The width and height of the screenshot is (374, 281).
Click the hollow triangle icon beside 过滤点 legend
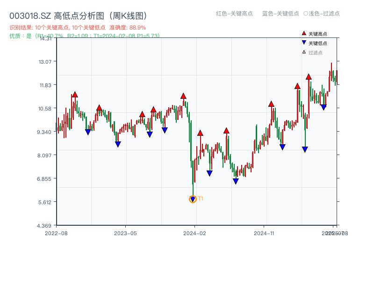304,52
